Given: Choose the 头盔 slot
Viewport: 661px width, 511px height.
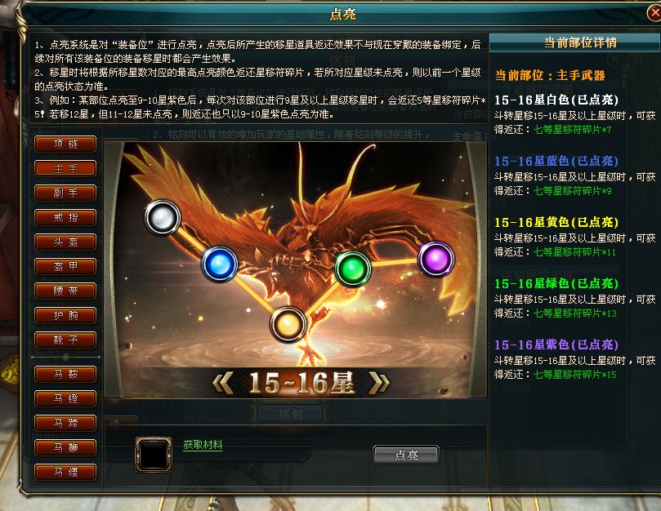Looking at the screenshot, I should 65,242.
